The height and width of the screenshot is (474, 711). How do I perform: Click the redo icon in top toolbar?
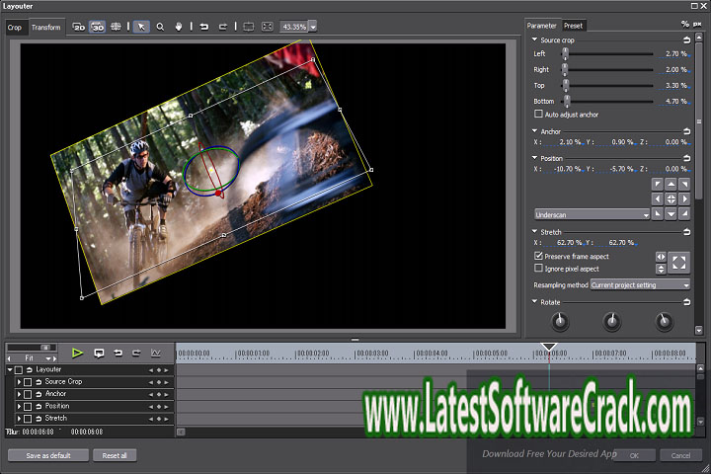[222, 27]
